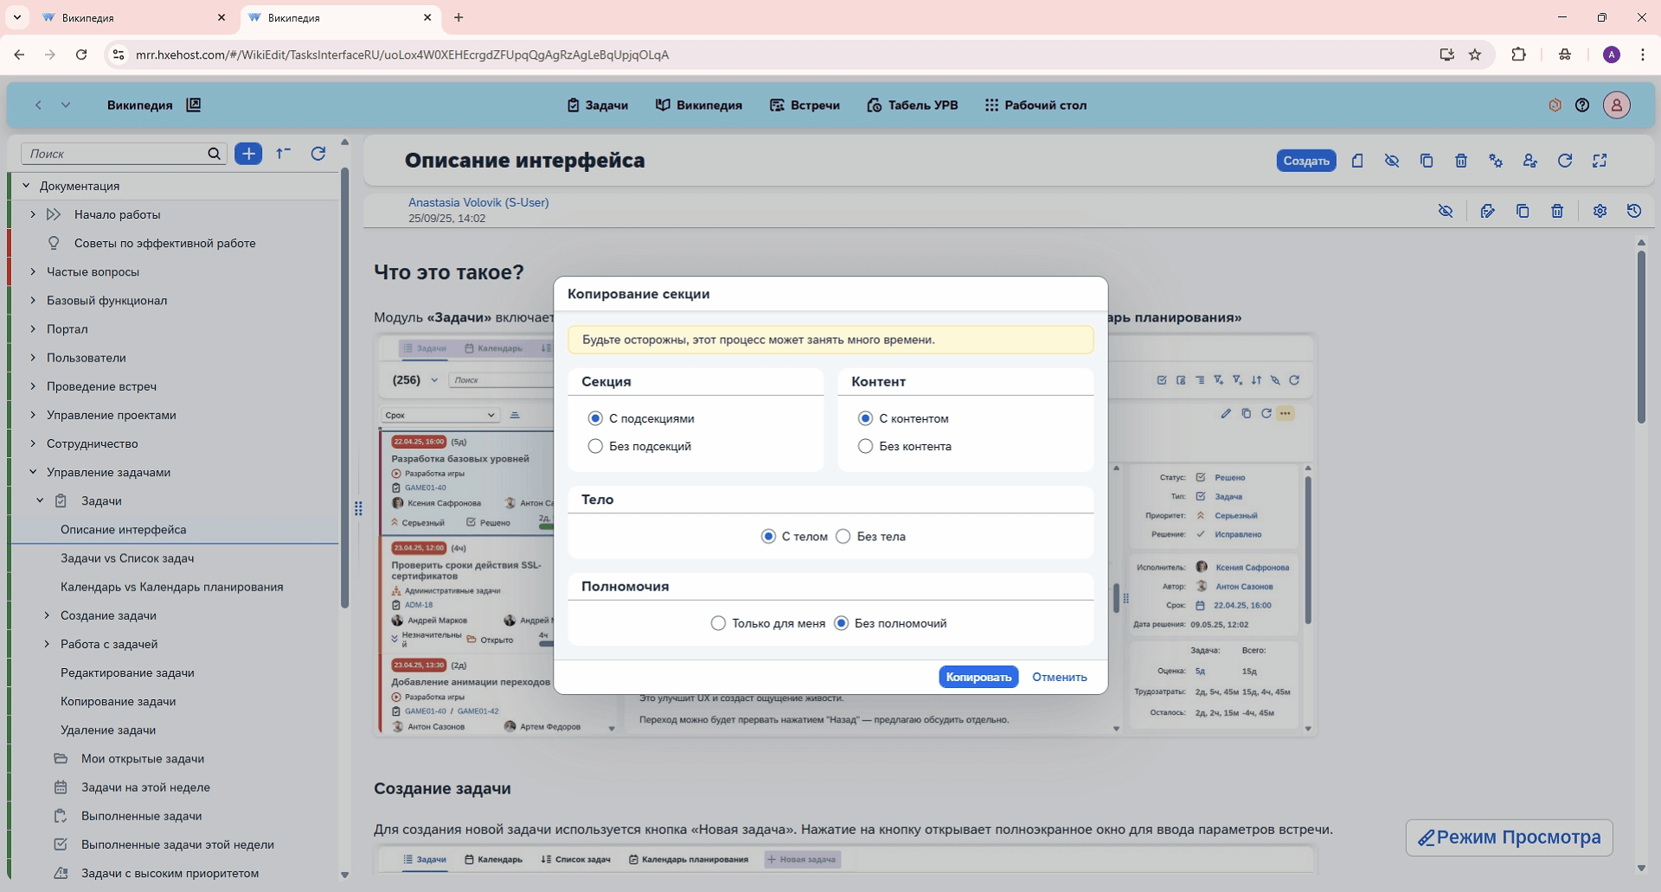Click the sidebar refresh icon
Image resolution: width=1661 pixels, height=892 pixels.
click(x=318, y=154)
